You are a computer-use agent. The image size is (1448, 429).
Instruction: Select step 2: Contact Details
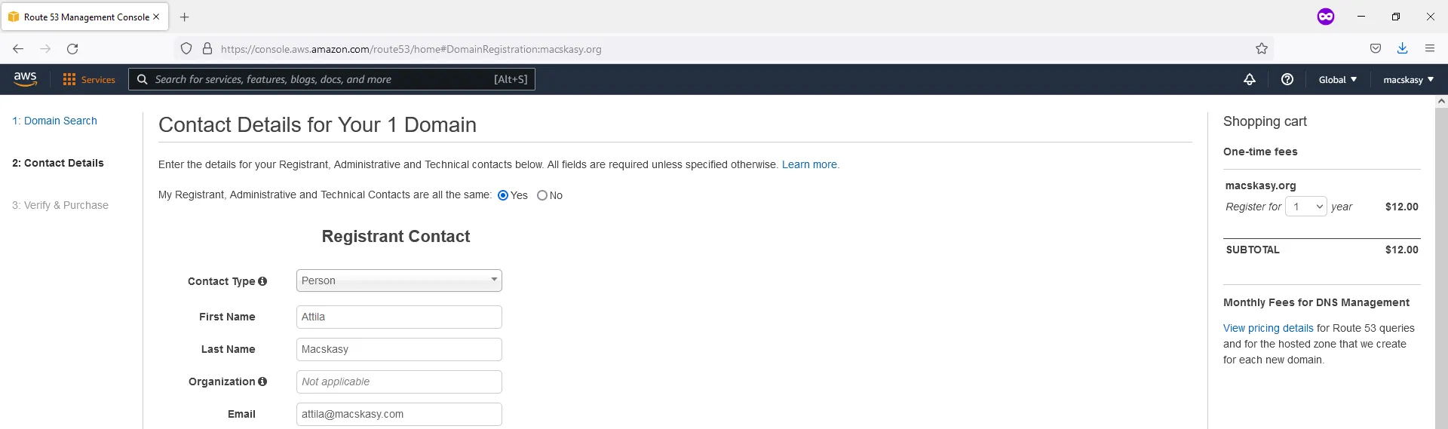click(x=58, y=163)
